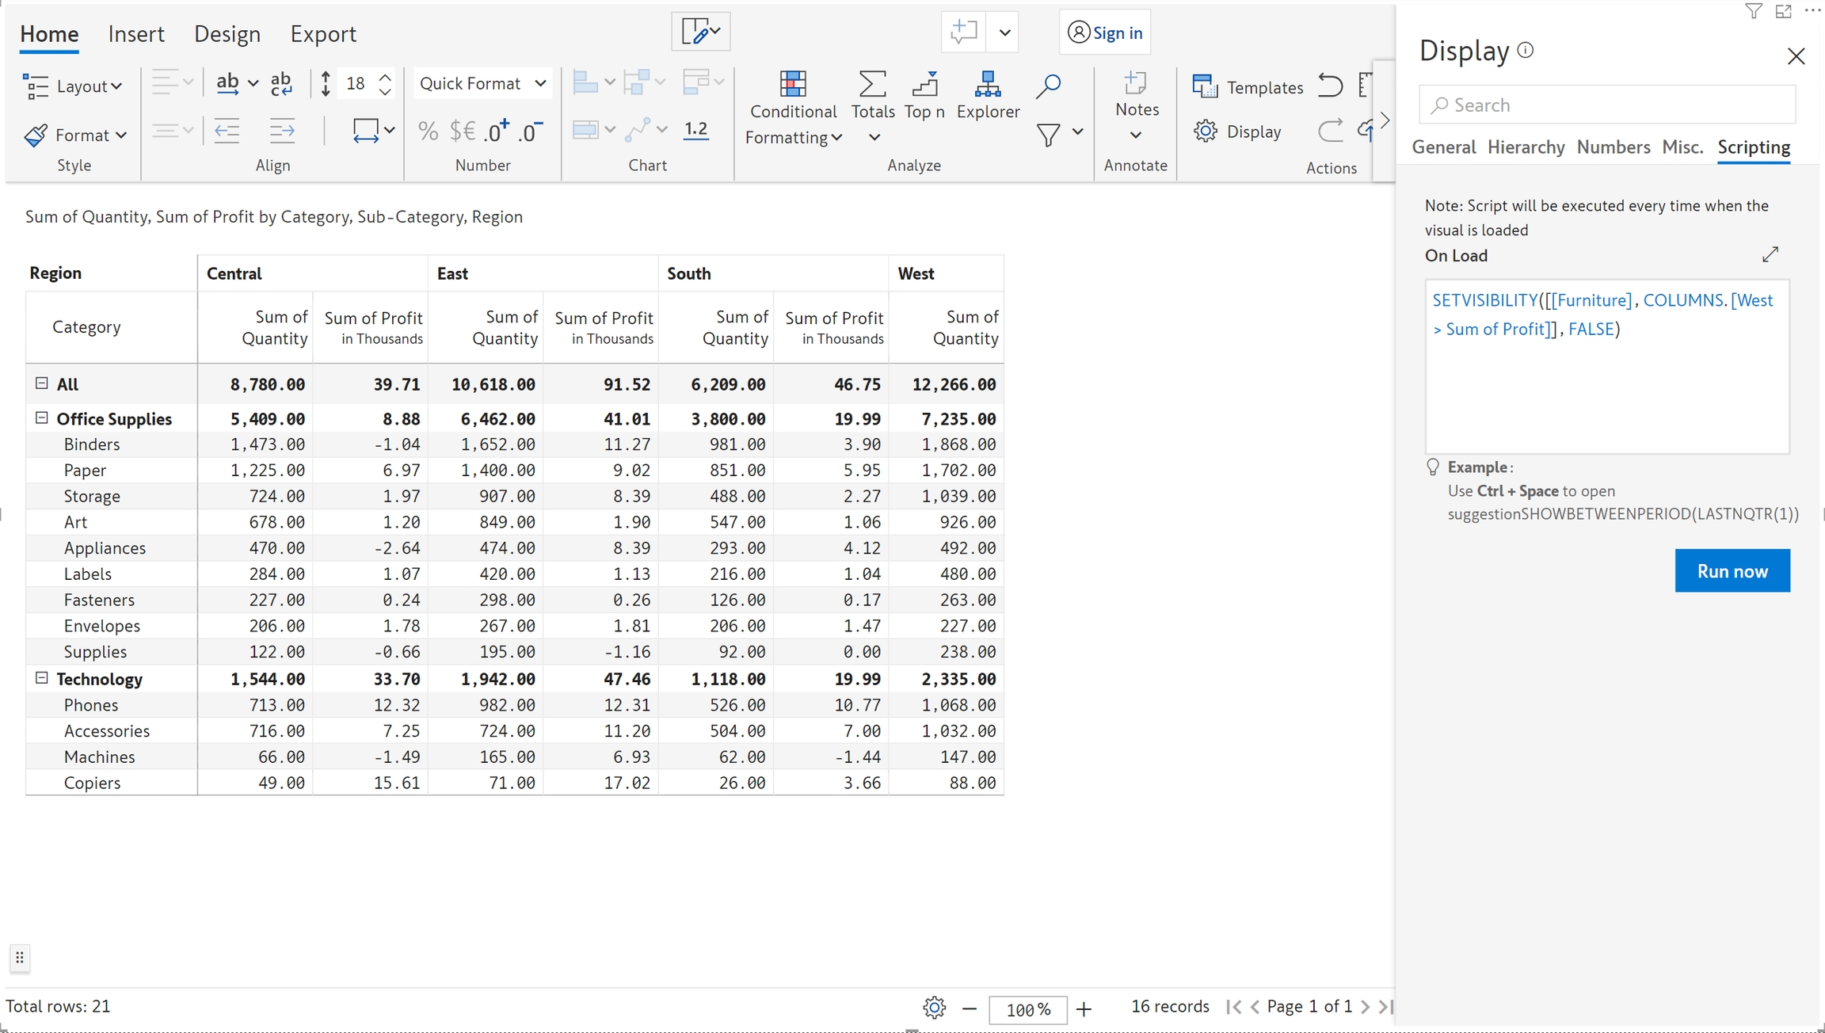This screenshot has width=1825, height=1033.
Task: Click the undo arrow in Actions
Action: click(x=1330, y=86)
